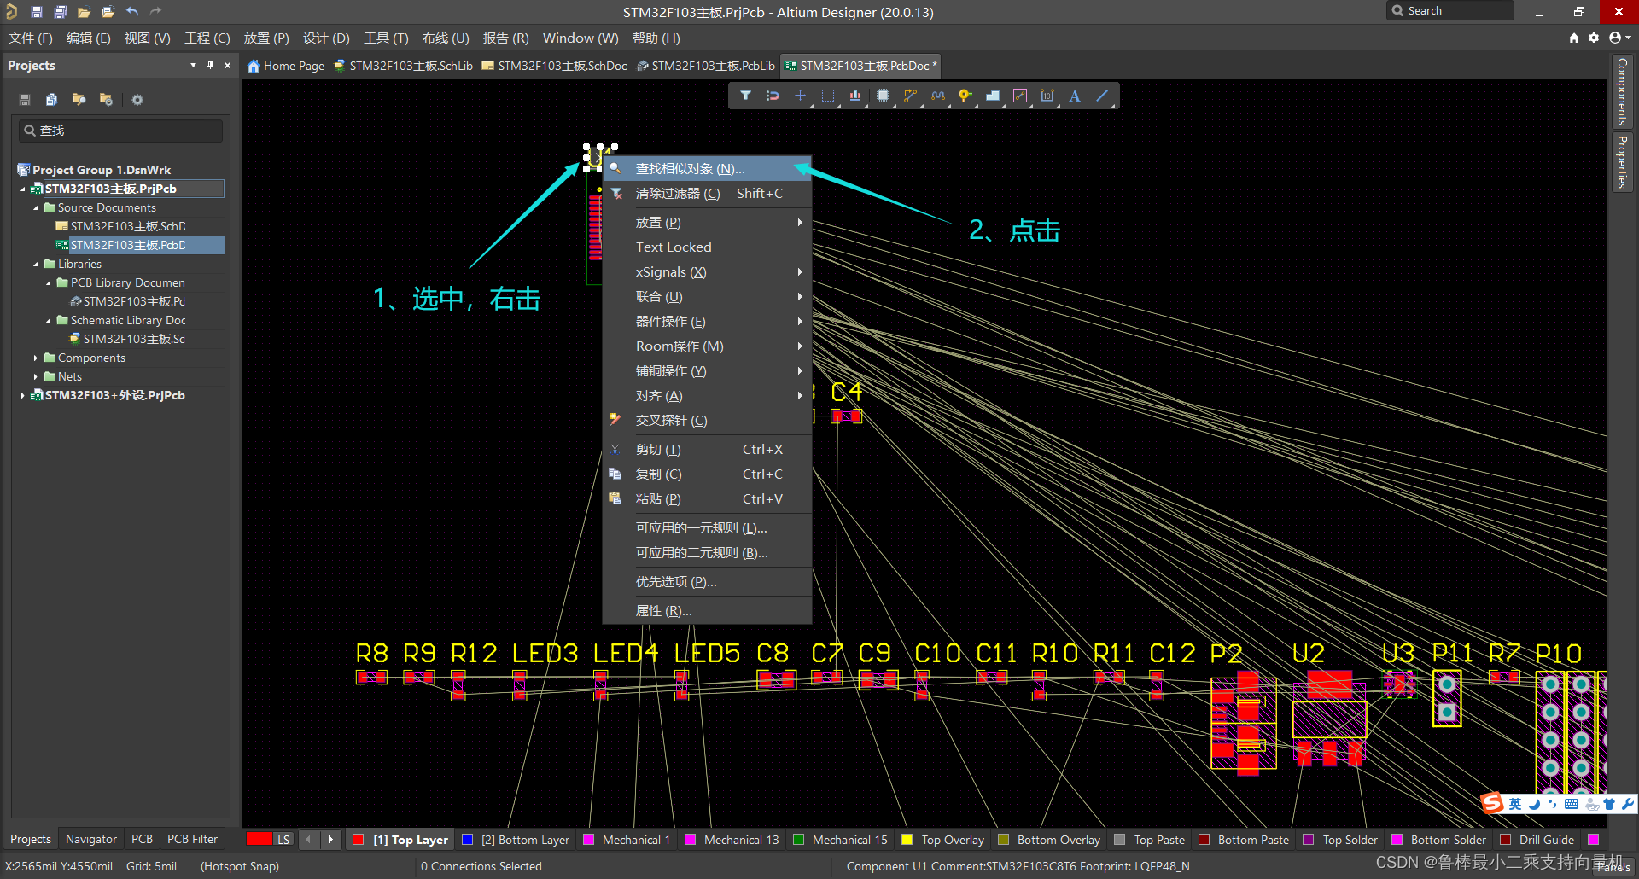1639x879 pixels.
Task: Choose the dashed rectangle selection tool
Action: [827, 96]
